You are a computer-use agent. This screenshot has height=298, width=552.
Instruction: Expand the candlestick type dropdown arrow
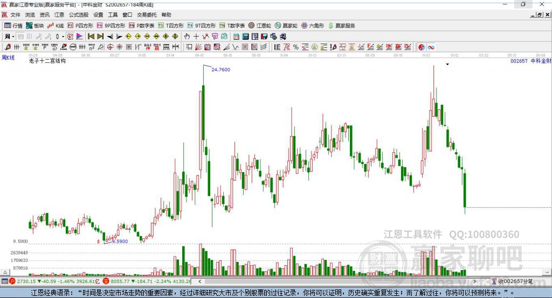pos(63,37)
